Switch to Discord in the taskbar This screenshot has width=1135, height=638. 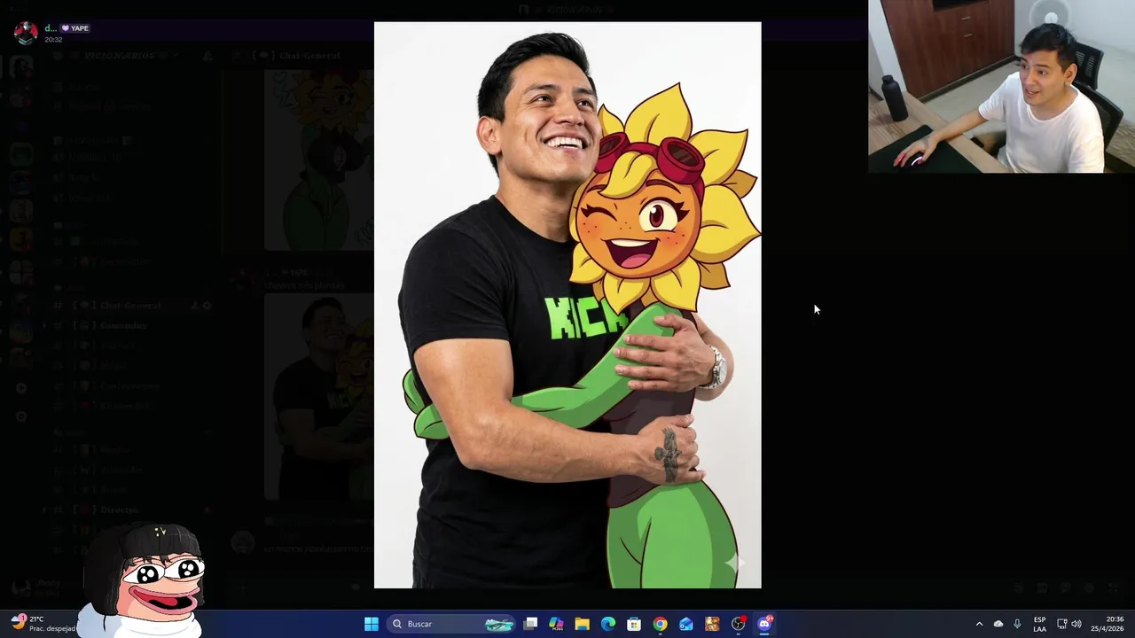tap(764, 624)
